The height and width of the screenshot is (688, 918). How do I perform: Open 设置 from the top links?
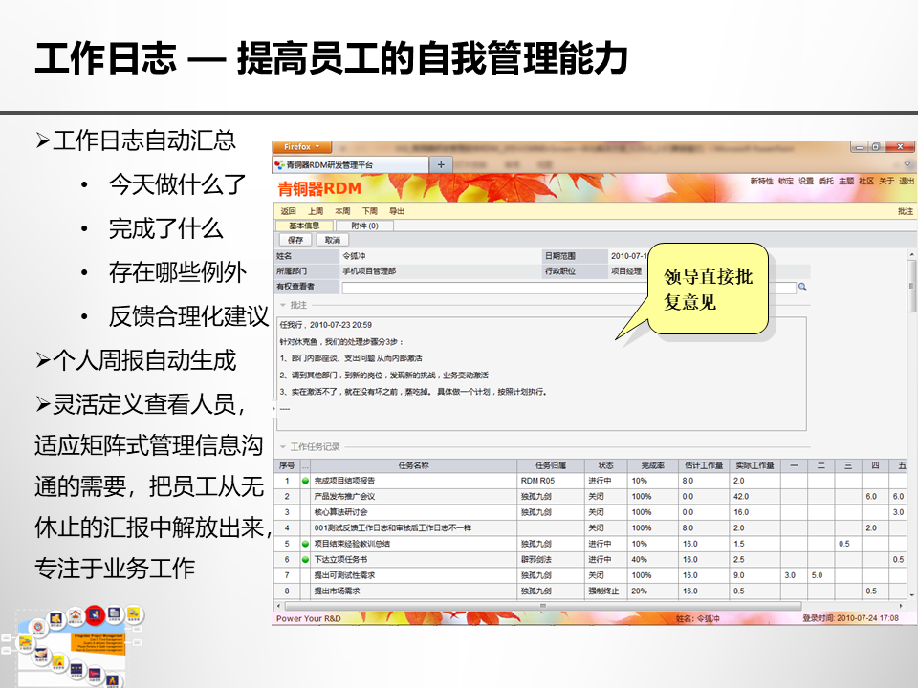click(x=806, y=182)
